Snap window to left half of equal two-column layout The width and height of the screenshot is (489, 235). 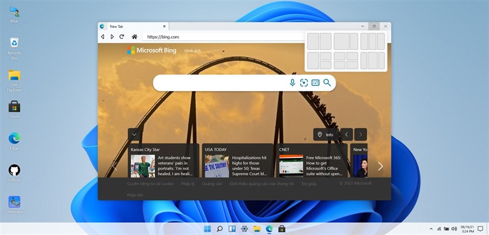pyautogui.click(x=313, y=42)
